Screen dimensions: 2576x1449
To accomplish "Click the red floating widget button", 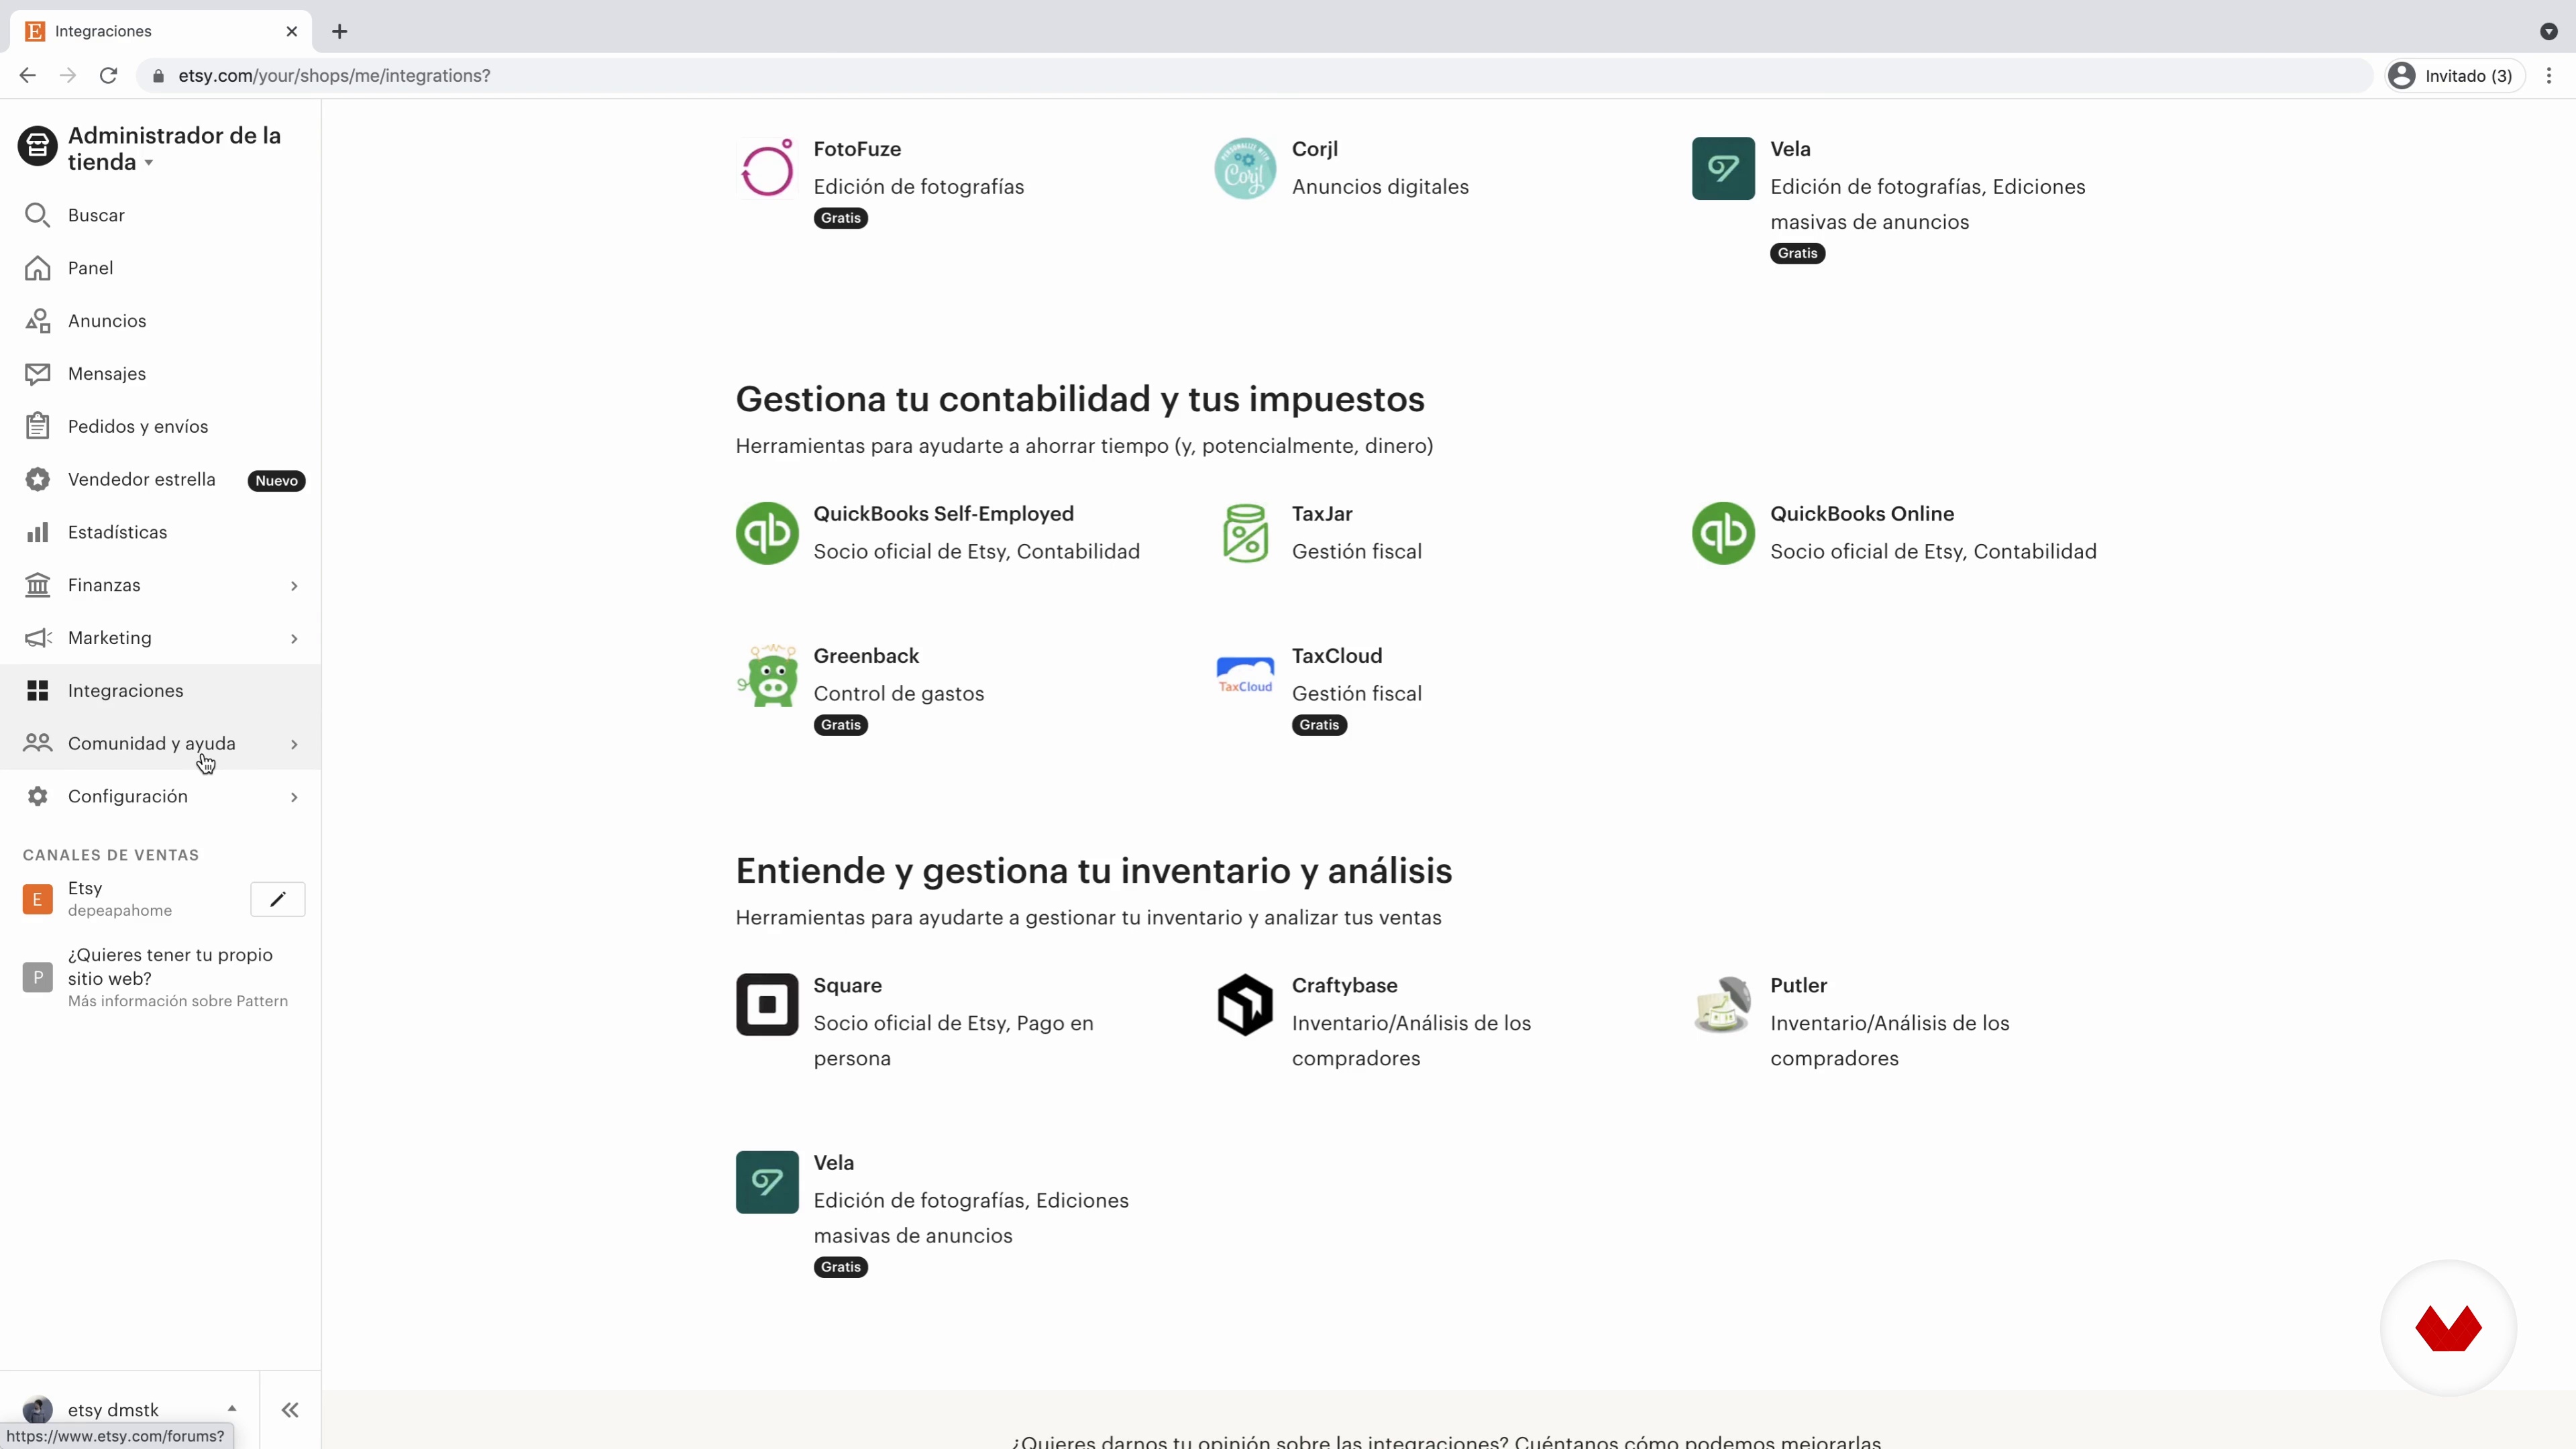I will [x=2448, y=1328].
